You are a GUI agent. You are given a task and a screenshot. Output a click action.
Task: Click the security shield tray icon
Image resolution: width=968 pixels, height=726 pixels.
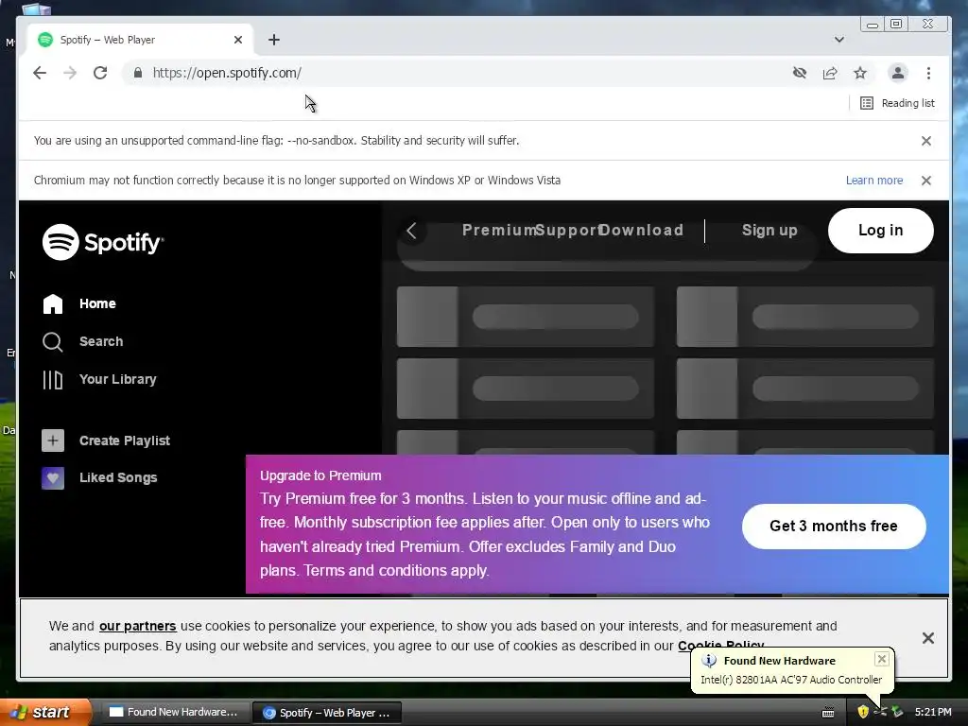[863, 712]
